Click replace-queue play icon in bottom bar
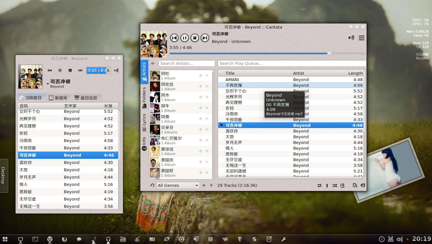Viewport: 432px width, 244px height. coord(212,185)
